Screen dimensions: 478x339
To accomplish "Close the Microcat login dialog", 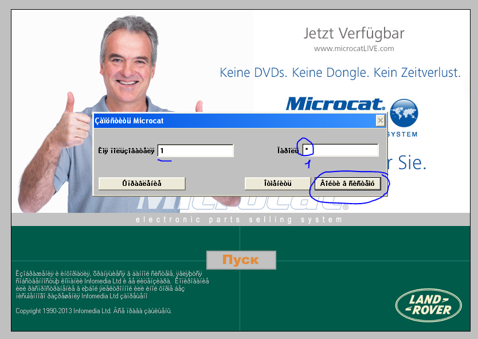I will click(380, 120).
